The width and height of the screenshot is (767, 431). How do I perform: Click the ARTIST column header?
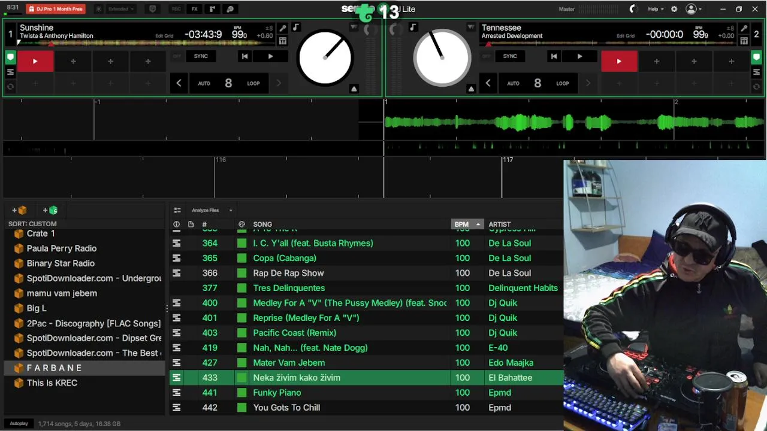coord(500,224)
